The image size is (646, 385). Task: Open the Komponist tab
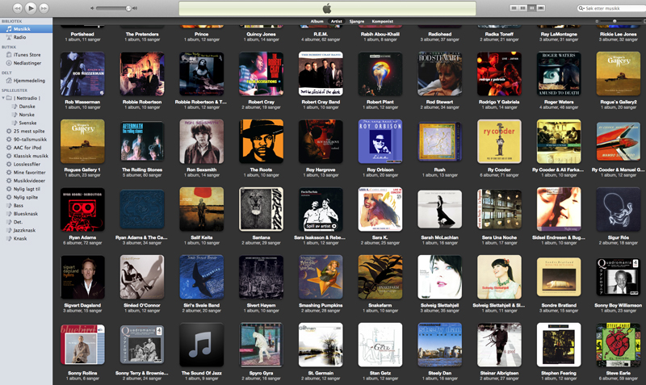click(382, 22)
